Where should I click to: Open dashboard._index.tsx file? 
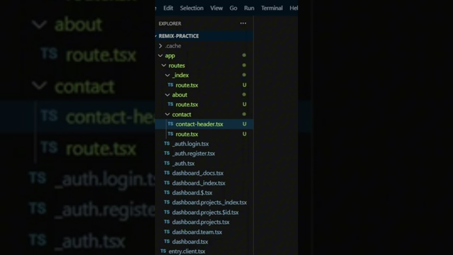(199, 183)
